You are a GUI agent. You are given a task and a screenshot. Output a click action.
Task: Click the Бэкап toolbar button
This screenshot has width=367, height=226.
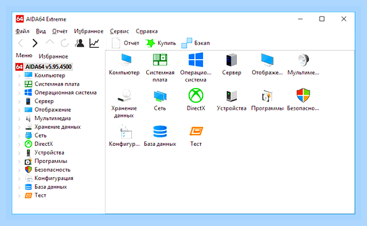(196, 43)
